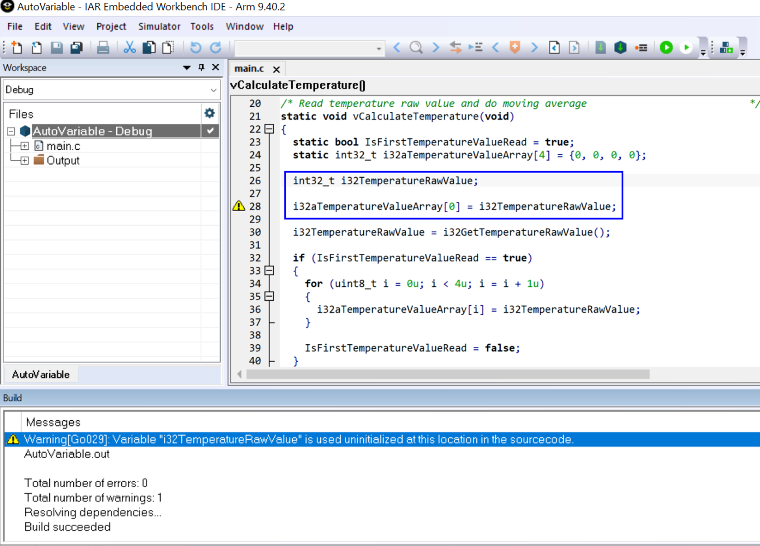
Task: Undo the last edit
Action: [x=195, y=47]
